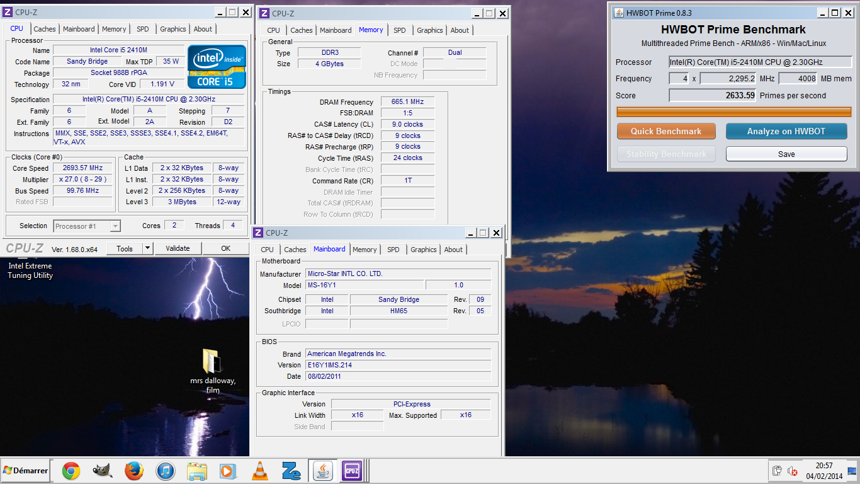Open iTunes taskbar icon
This screenshot has height=484, width=860.
[165, 471]
